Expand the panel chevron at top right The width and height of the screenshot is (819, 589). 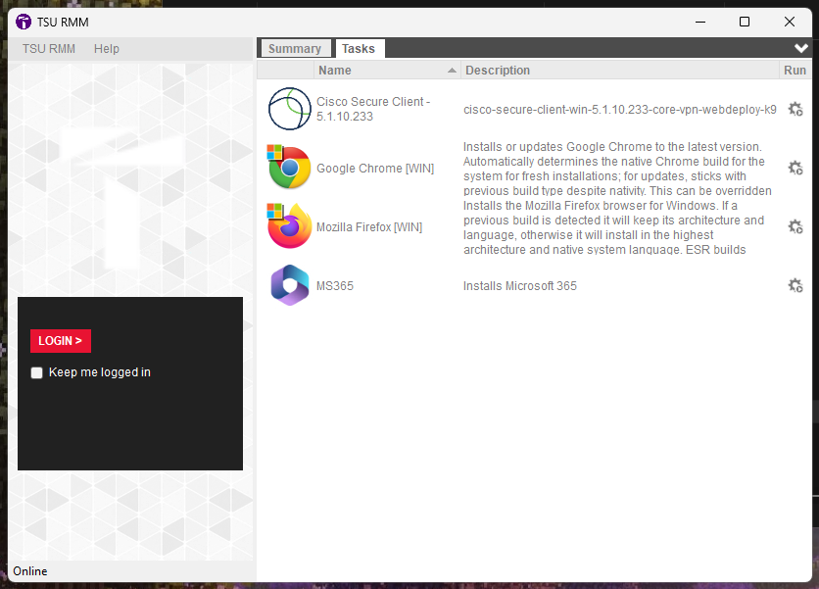click(x=800, y=48)
